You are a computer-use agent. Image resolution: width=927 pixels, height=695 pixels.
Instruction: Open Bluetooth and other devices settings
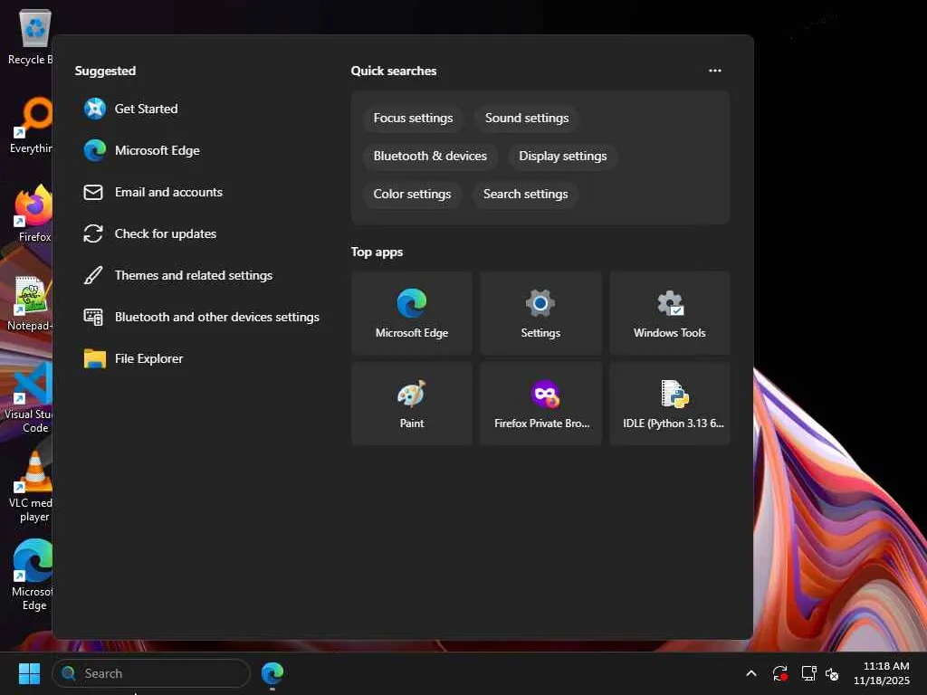(202, 317)
